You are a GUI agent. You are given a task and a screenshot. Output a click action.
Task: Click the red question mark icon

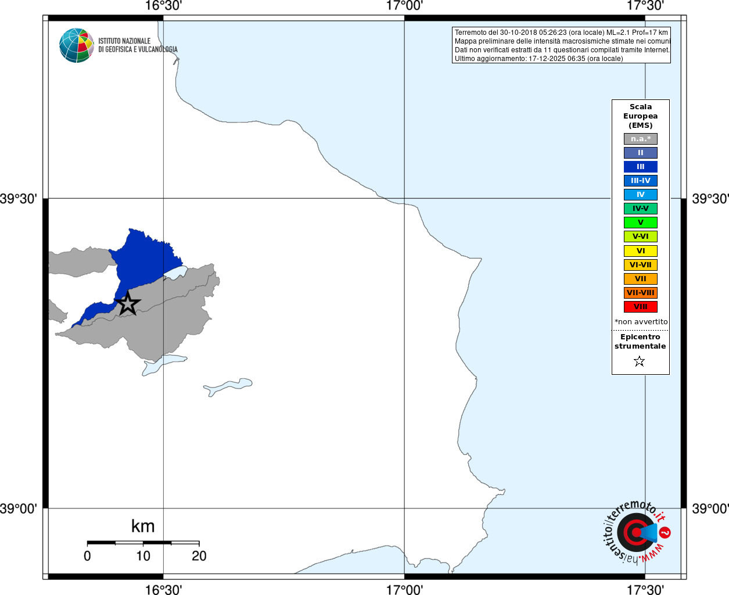click(x=665, y=532)
